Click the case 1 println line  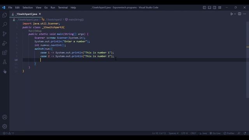click(x=77, y=52)
